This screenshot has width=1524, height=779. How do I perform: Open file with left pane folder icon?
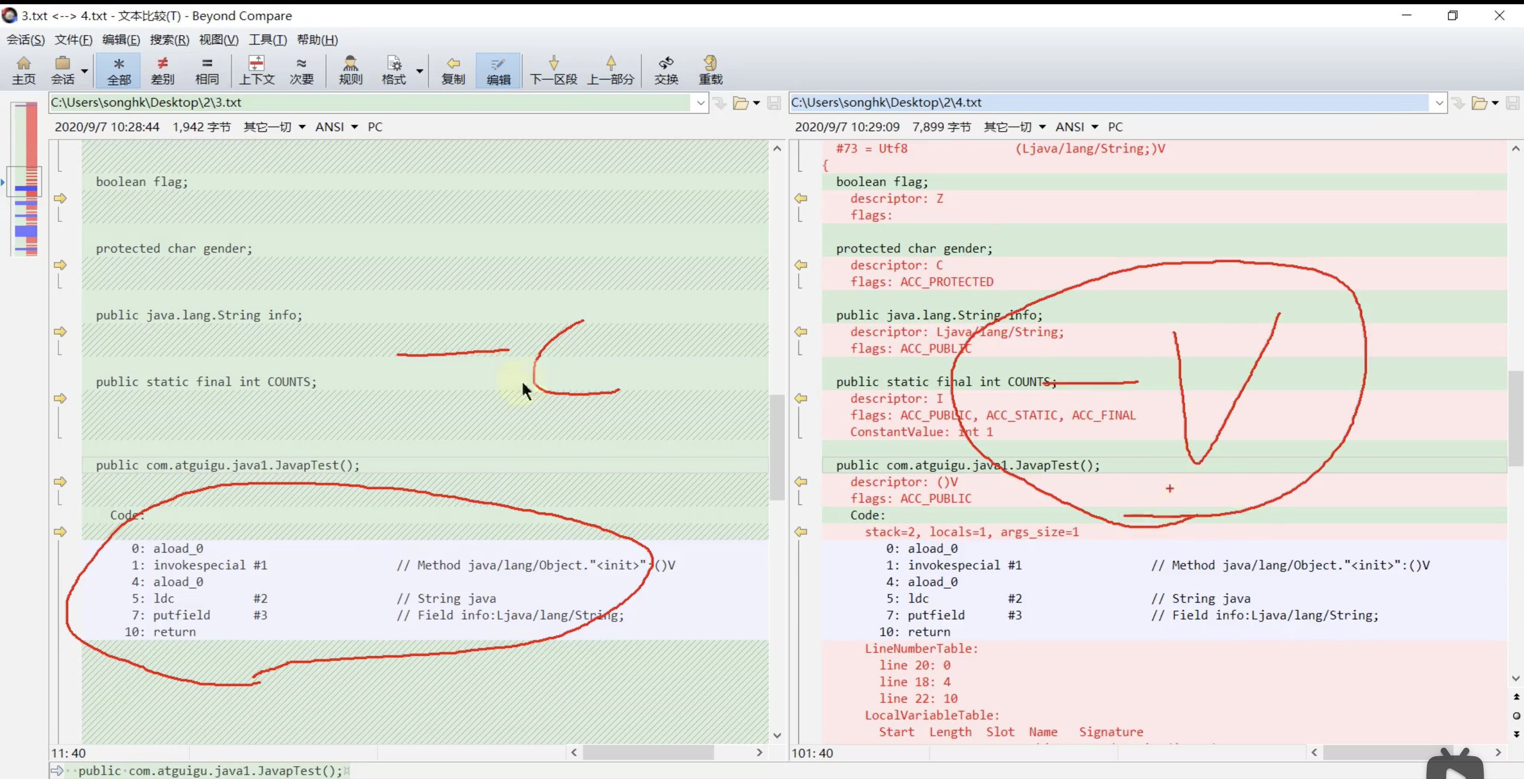point(740,103)
